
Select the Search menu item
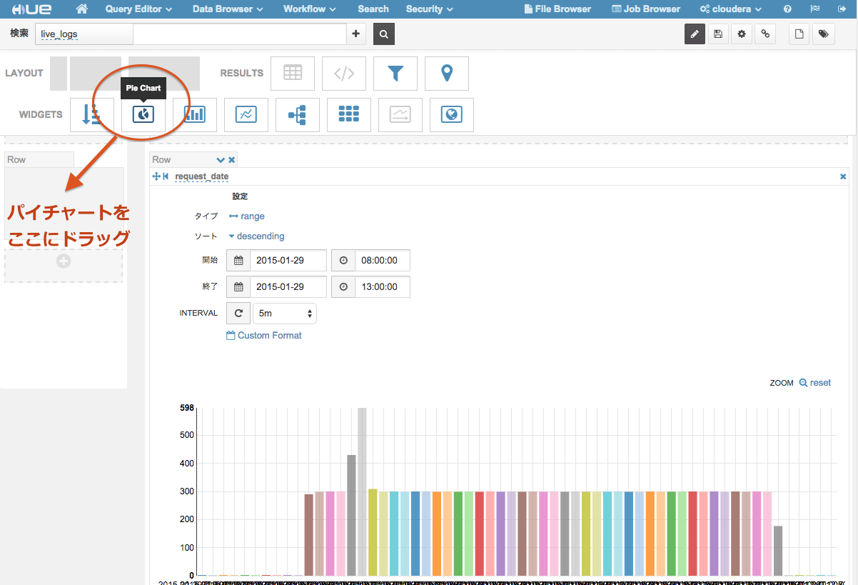(373, 9)
